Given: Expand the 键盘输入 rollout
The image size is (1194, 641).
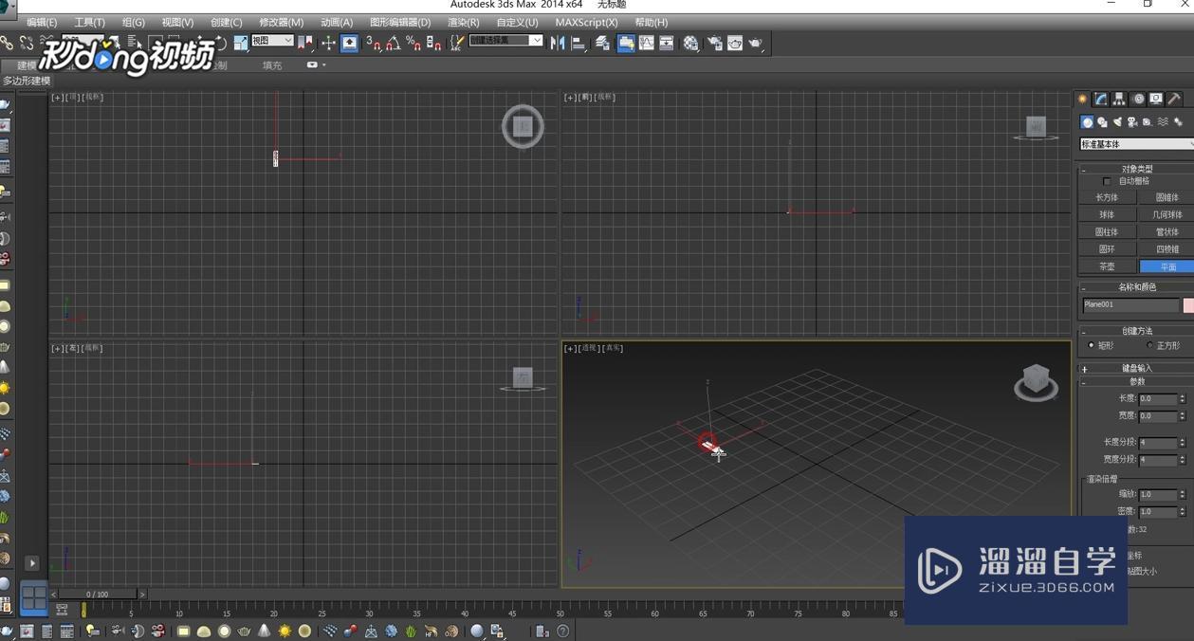Looking at the screenshot, I should 1136,368.
